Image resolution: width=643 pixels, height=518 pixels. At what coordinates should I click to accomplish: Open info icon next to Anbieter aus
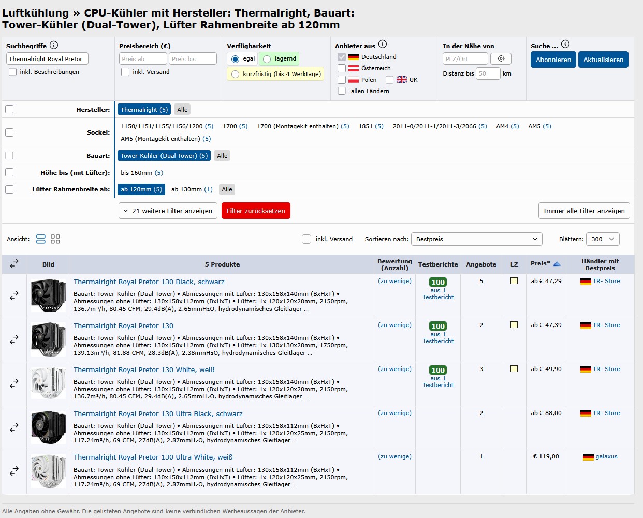click(x=383, y=44)
